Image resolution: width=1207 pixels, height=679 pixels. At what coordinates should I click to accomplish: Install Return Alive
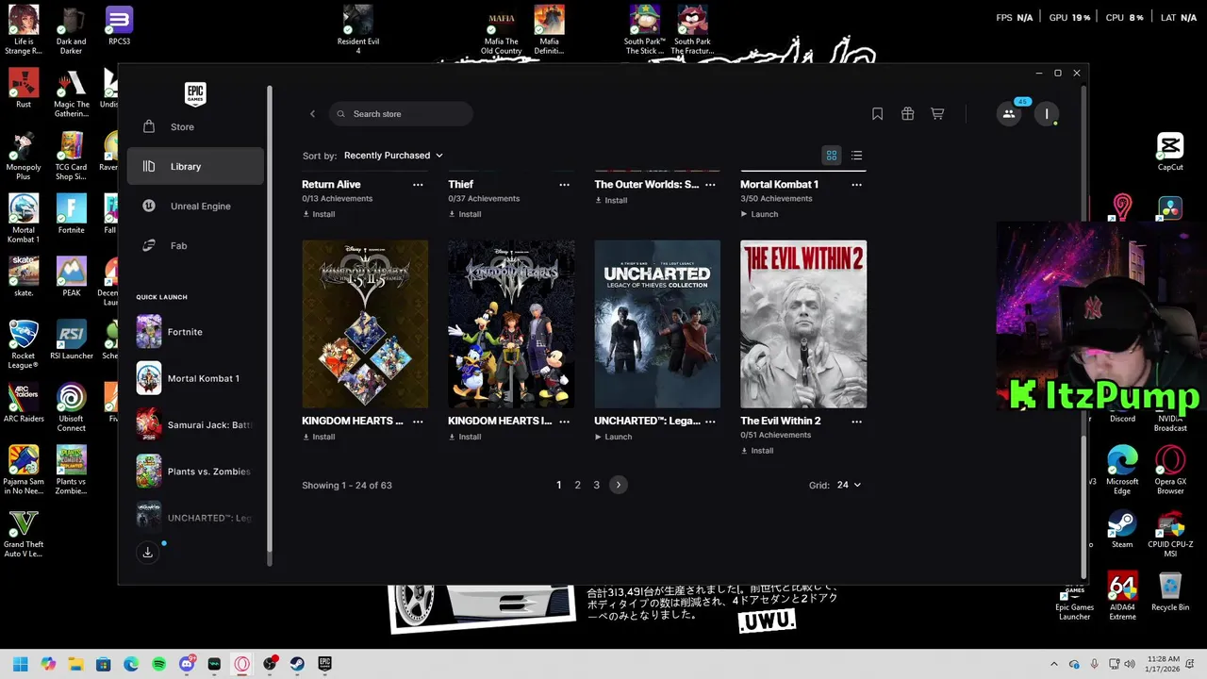click(319, 214)
